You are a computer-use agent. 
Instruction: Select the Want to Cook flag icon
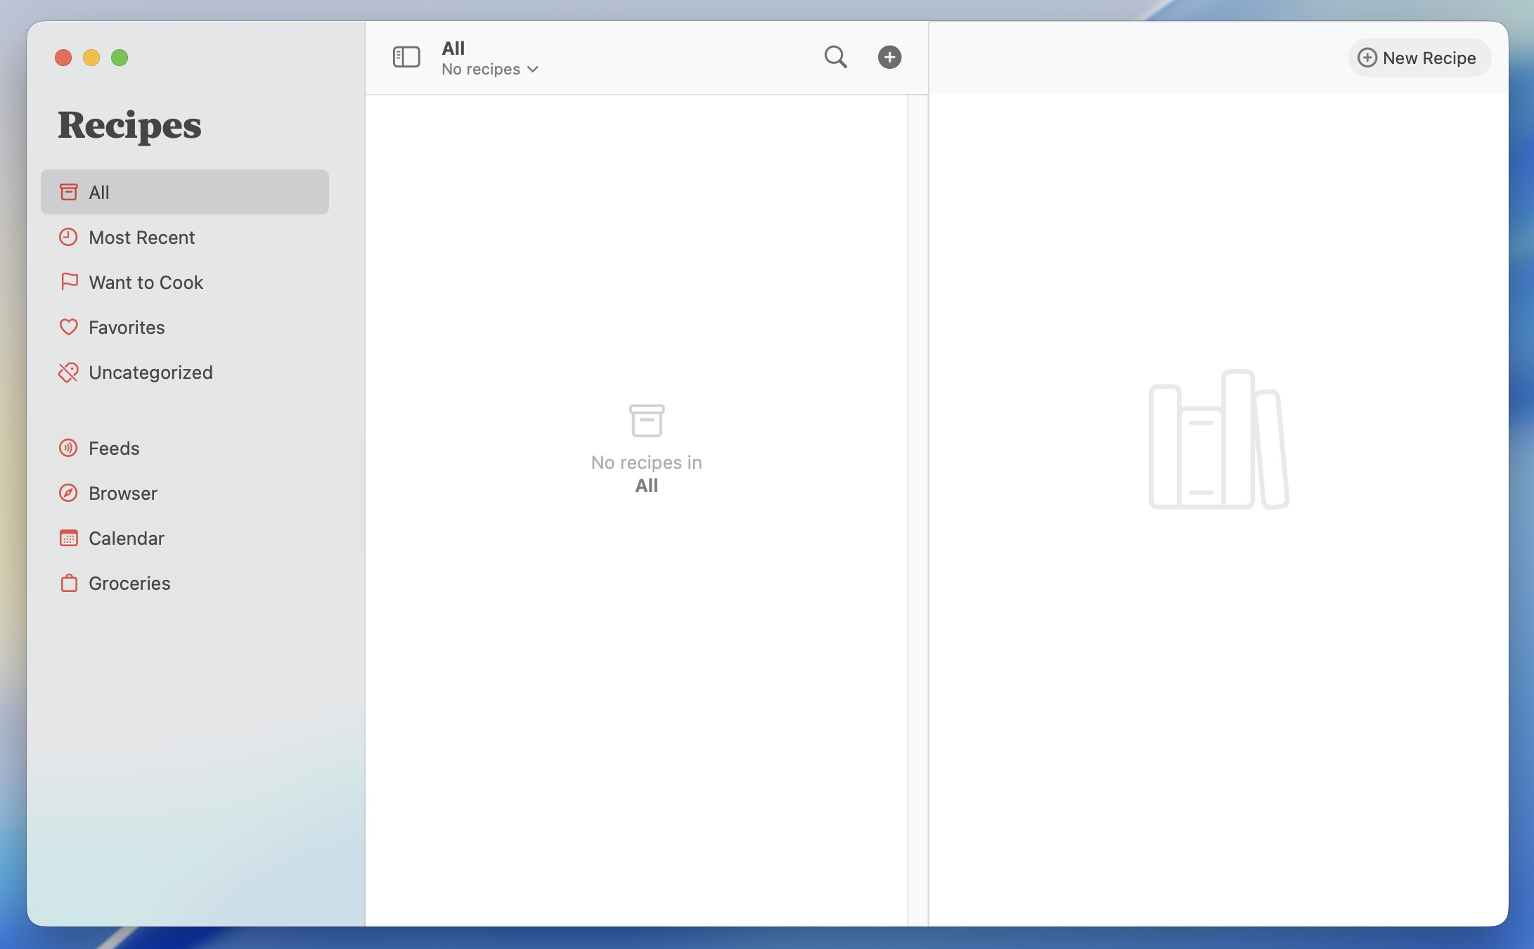(68, 282)
